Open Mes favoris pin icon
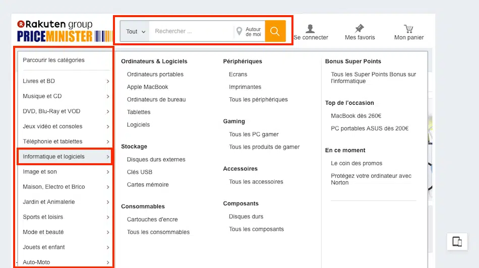Image resolution: width=479 pixels, height=268 pixels. coord(360,29)
